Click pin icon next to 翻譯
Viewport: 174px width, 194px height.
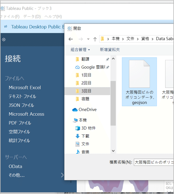(107, 59)
